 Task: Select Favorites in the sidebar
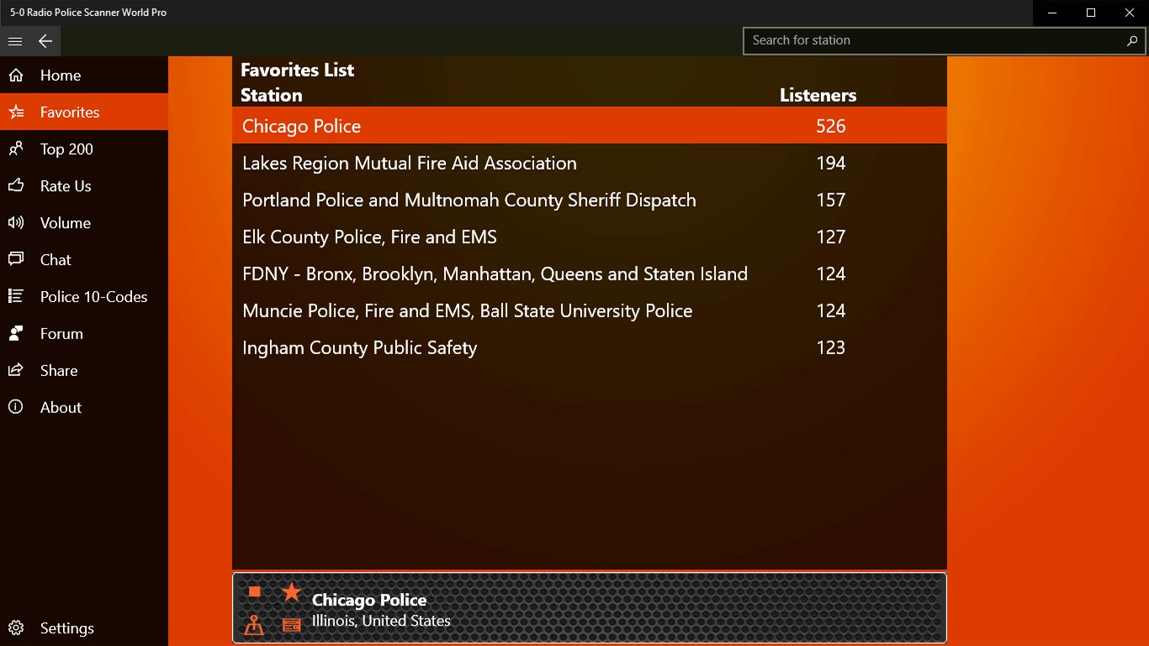pyautogui.click(x=84, y=113)
